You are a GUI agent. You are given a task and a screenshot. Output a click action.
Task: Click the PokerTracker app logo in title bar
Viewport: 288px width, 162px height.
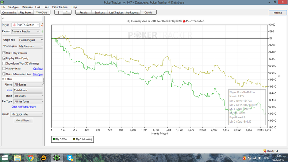[2, 2]
